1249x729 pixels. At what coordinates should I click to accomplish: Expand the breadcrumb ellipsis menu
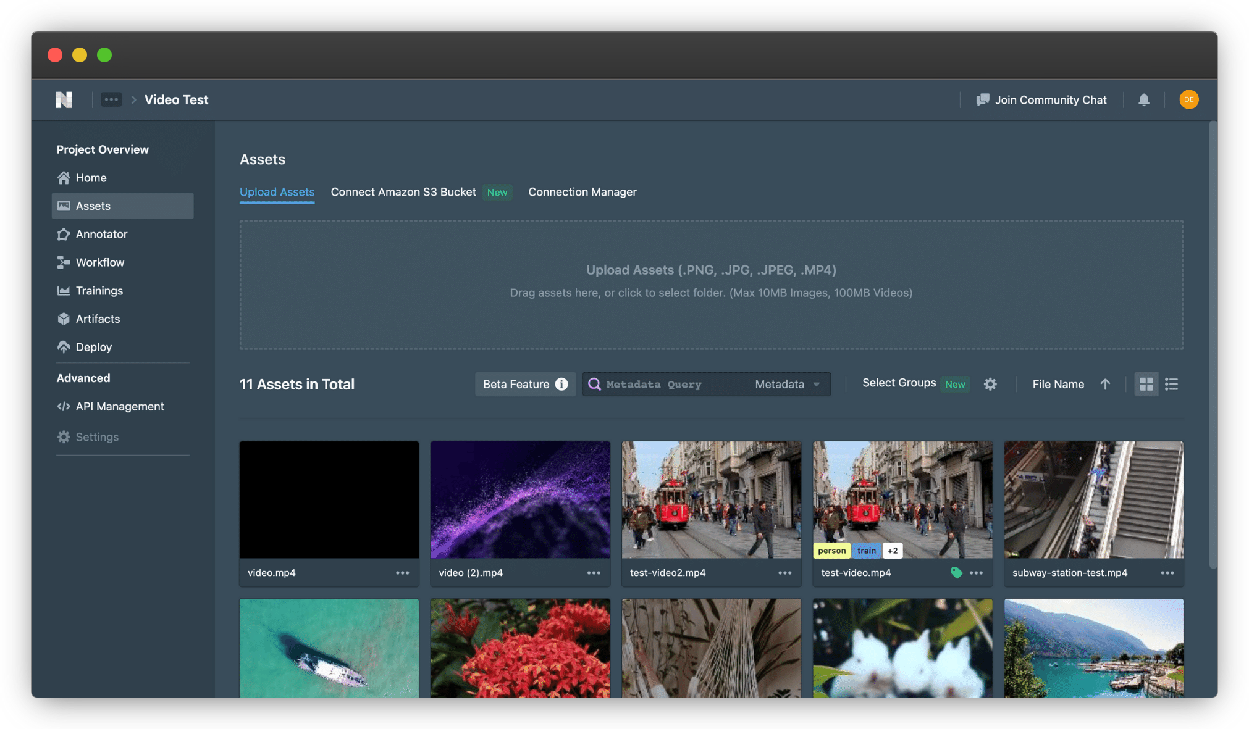(111, 99)
